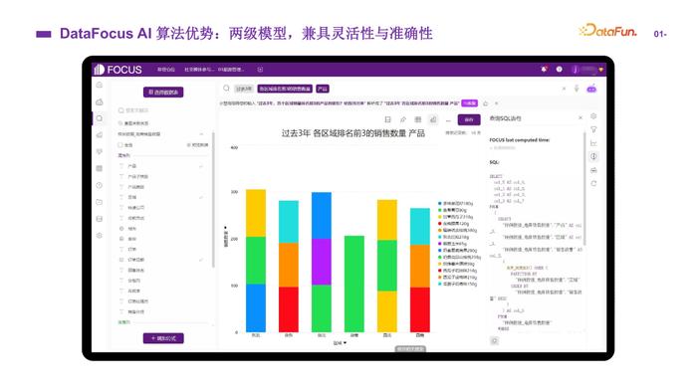Switch to table view icon above chart
Viewport: 697px width, 392px height.
418,119
